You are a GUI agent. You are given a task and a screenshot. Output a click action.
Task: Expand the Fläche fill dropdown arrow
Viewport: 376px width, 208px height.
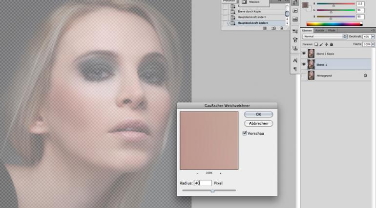point(373,44)
